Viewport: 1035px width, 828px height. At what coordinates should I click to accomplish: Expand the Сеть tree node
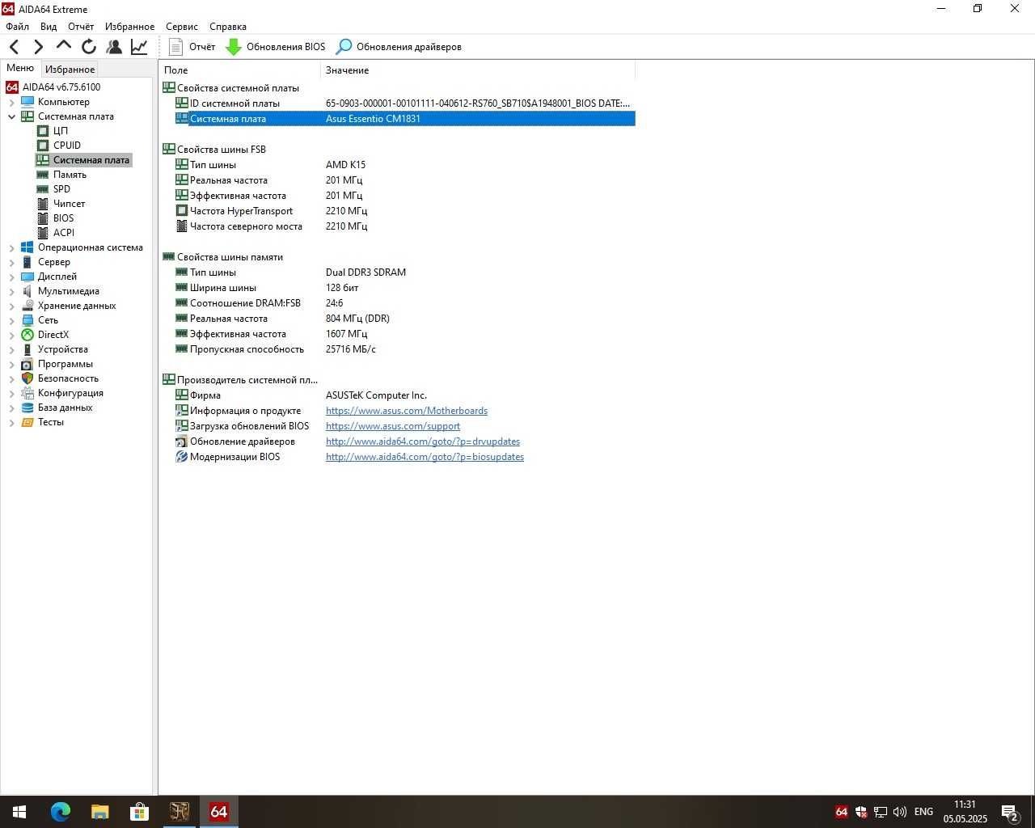(12, 321)
